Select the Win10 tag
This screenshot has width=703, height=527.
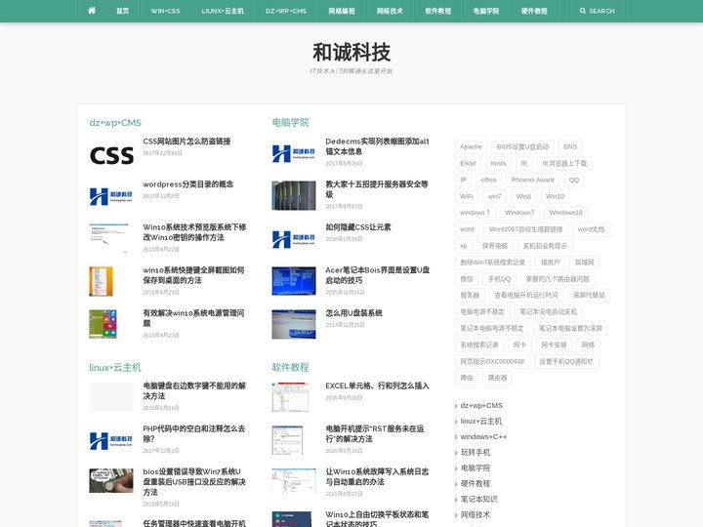(555, 196)
